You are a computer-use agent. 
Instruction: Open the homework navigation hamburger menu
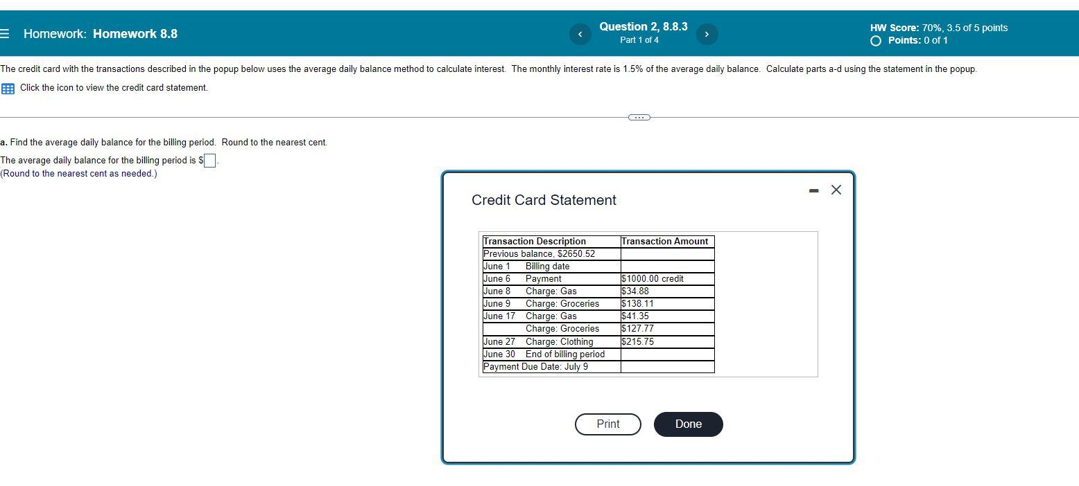(x=5, y=34)
